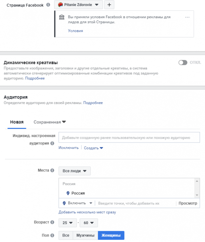This screenshot has width=205, height=242.
Task: Select Женщины gender option
Action: click(111, 235)
